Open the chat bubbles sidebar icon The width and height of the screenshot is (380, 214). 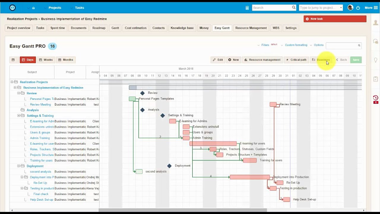pos(376,42)
